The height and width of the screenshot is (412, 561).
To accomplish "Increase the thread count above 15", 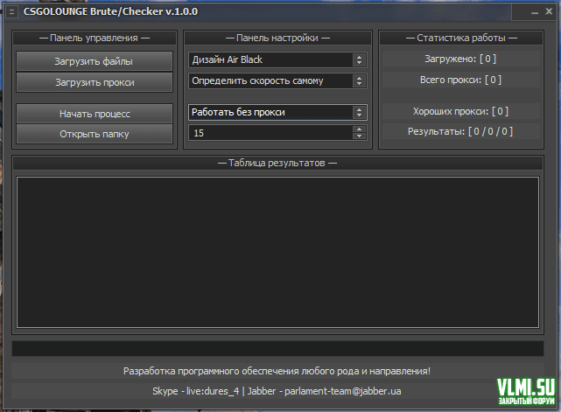I will 359,129.
